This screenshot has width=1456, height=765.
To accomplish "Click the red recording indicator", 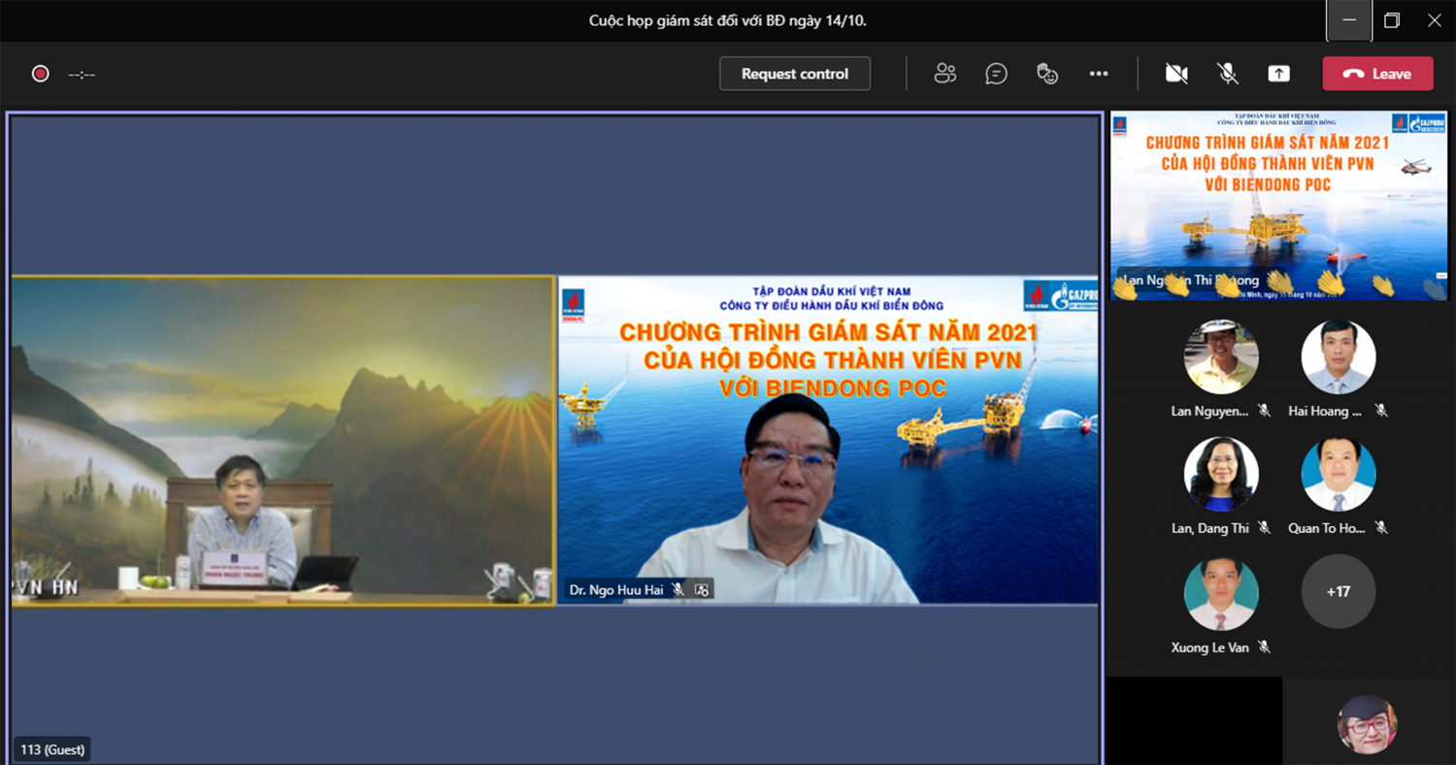I will click(40, 74).
